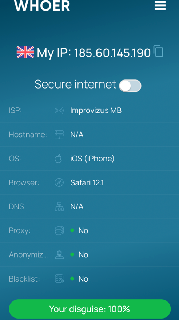Click the Your disguise: 100% button
179x320 pixels.
tap(89, 309)
